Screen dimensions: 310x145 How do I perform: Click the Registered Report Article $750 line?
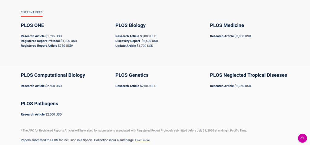pyautogui.click(x=47, y=46)
